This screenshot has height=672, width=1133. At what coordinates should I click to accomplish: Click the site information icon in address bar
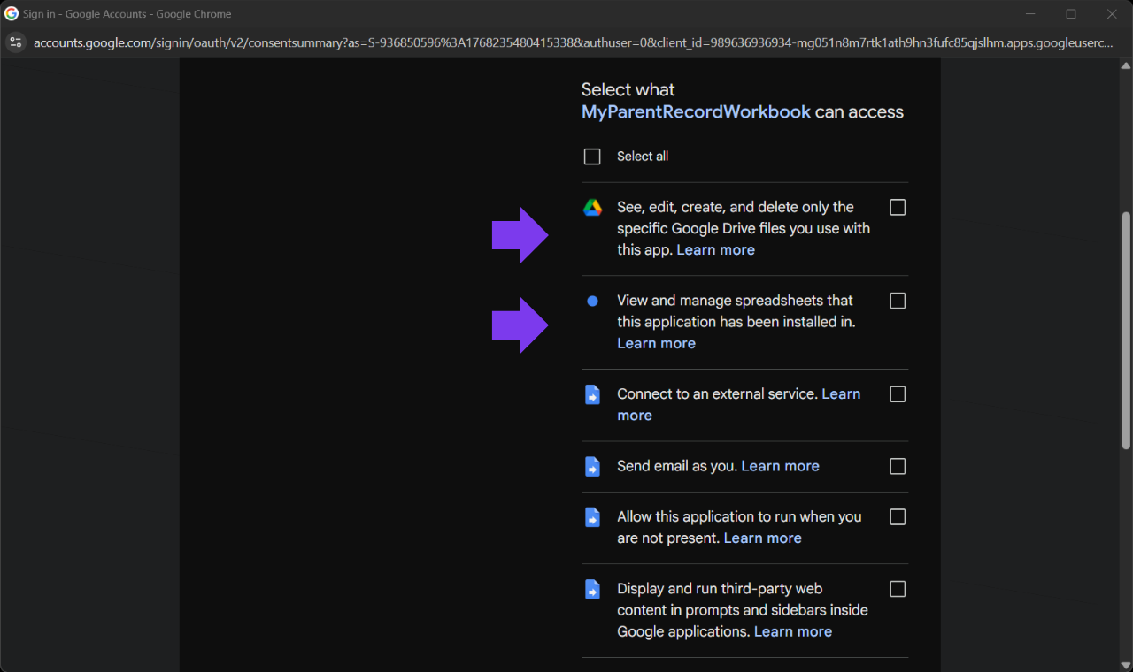click(x=15, y=42)
